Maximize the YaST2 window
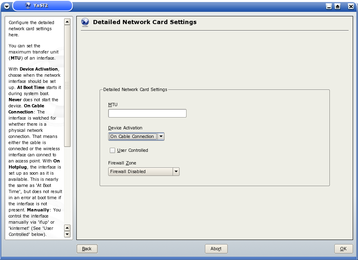The image size is (358, 260). pos(338,6)
